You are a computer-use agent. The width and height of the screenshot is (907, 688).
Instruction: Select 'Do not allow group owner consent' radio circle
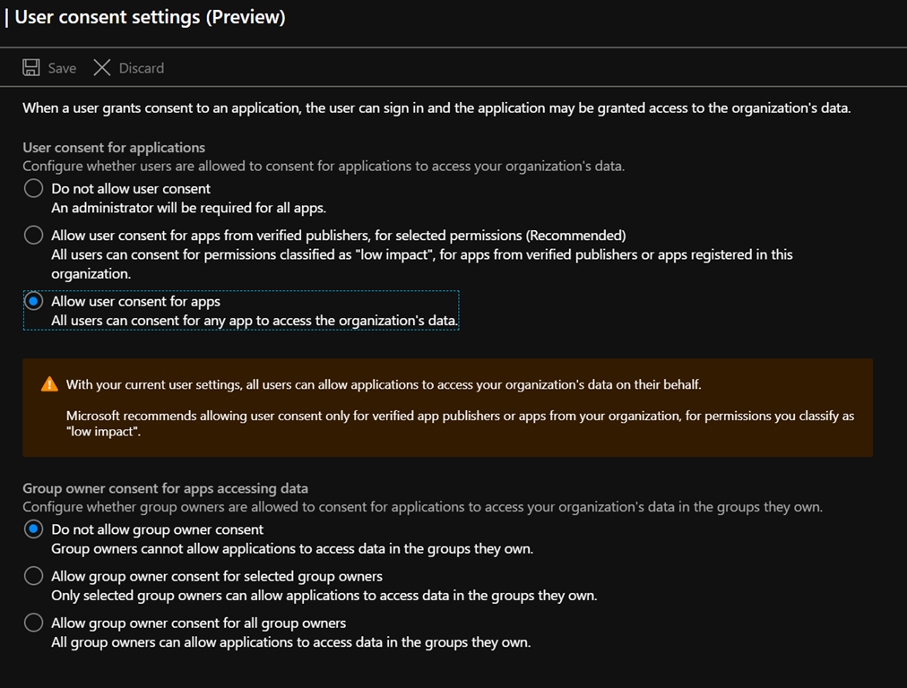coord(33,529)
